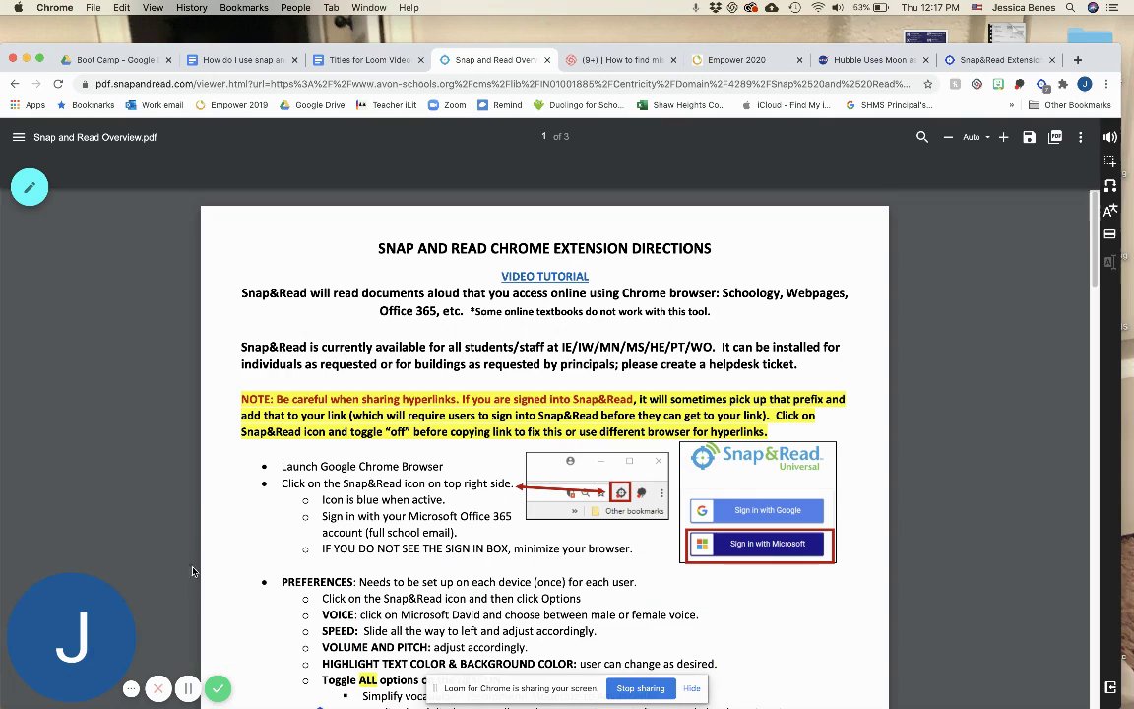Screen dimensions: 1134x709
Task: Click the exit icon at Snap&Read sidebar bottom
Action: tap(1110, 687)
